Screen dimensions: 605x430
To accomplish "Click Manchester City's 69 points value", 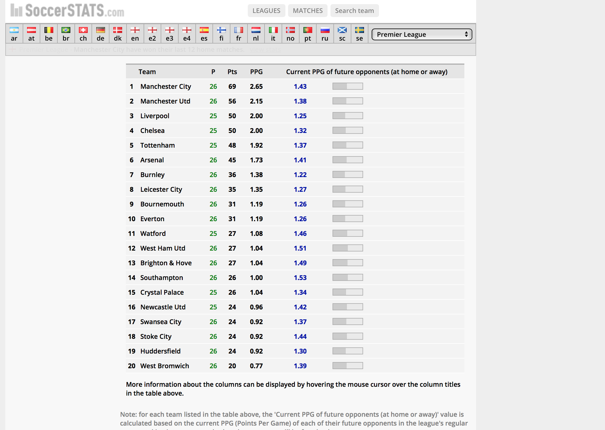I will coord(232,86).
